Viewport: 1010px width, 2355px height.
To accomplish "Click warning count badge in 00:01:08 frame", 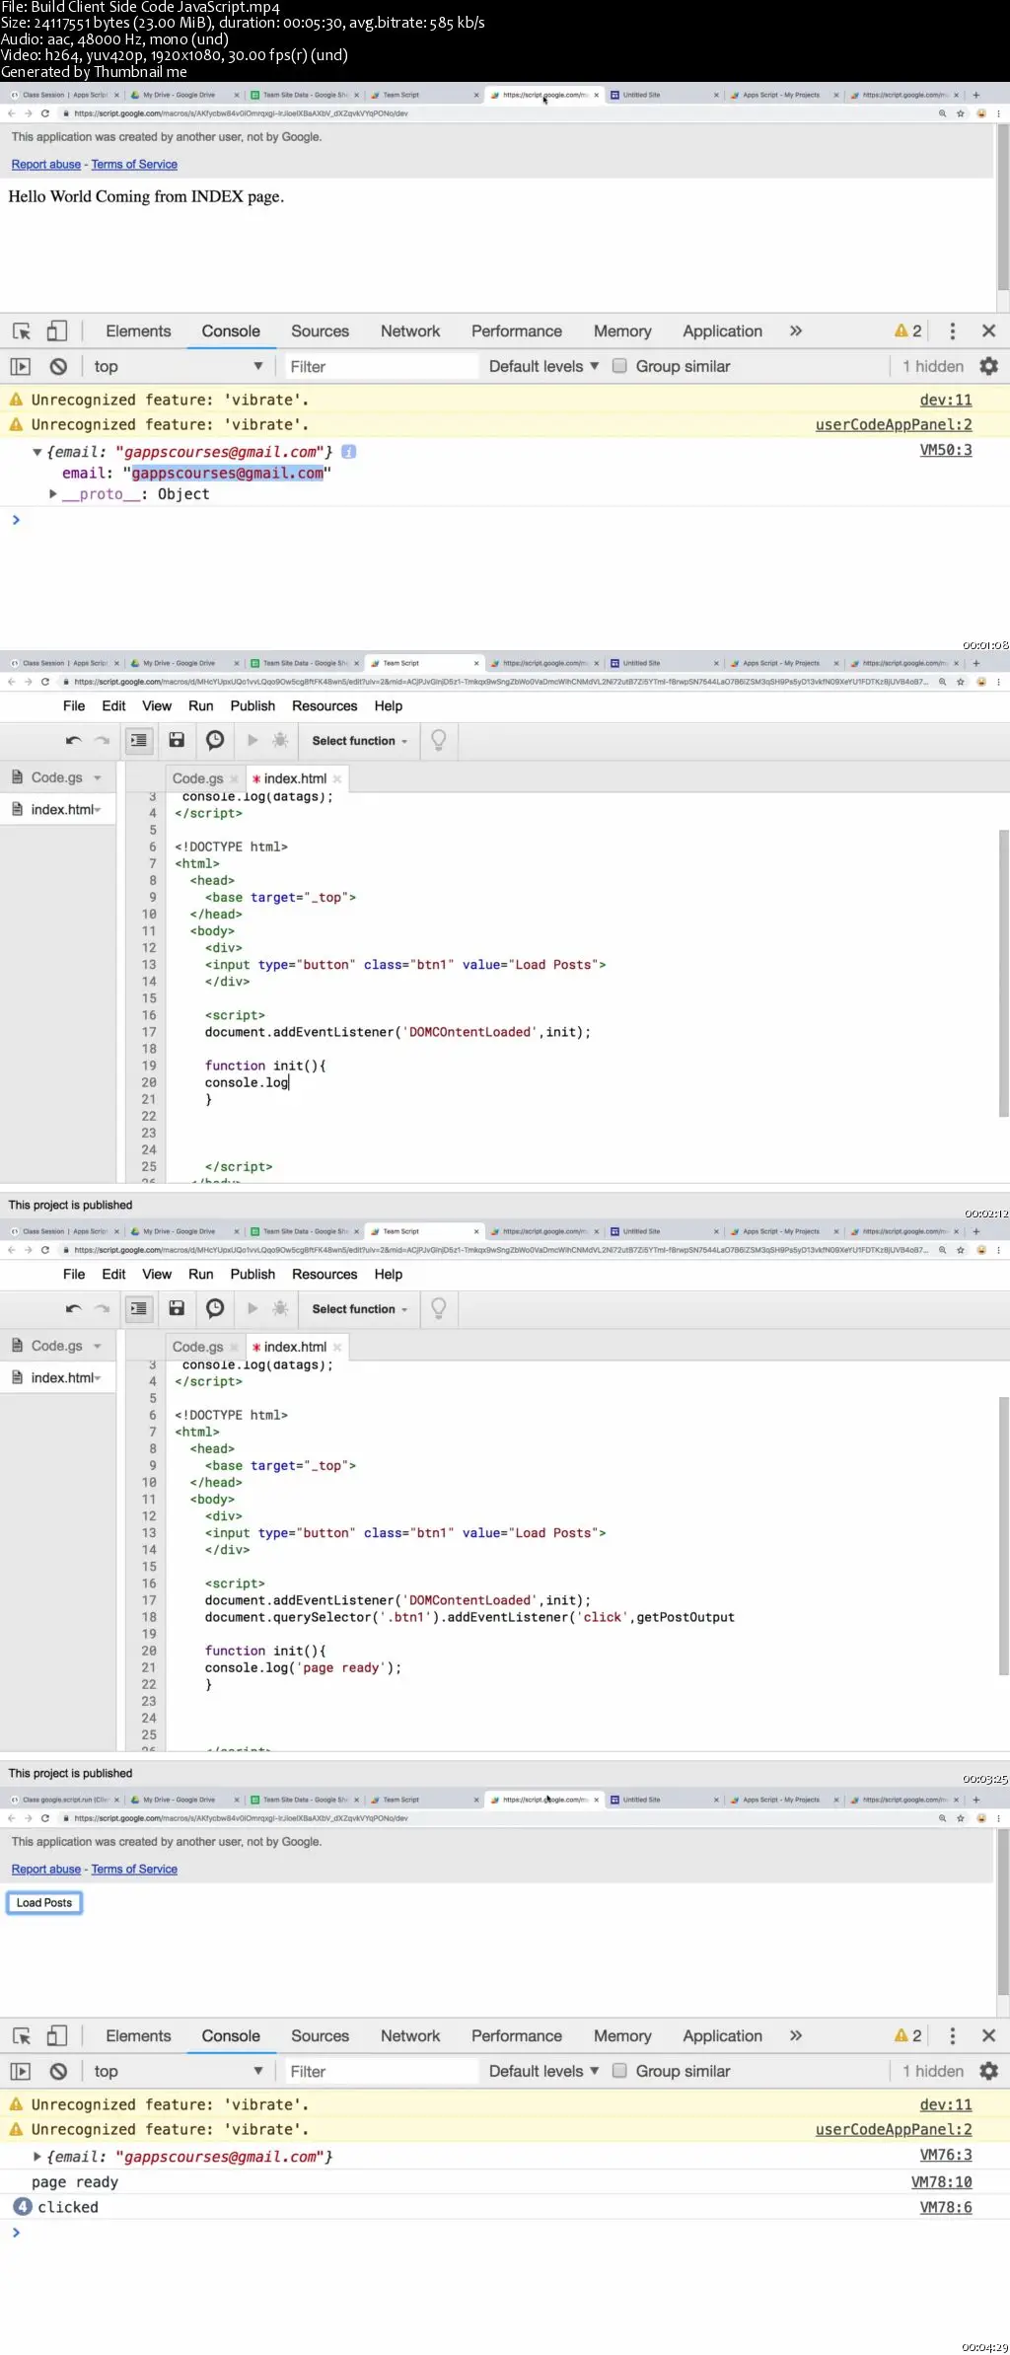I will 908,331.
